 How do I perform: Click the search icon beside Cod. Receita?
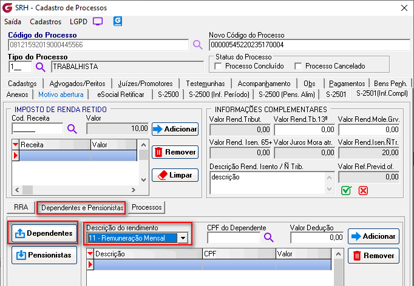pos(72,128)
